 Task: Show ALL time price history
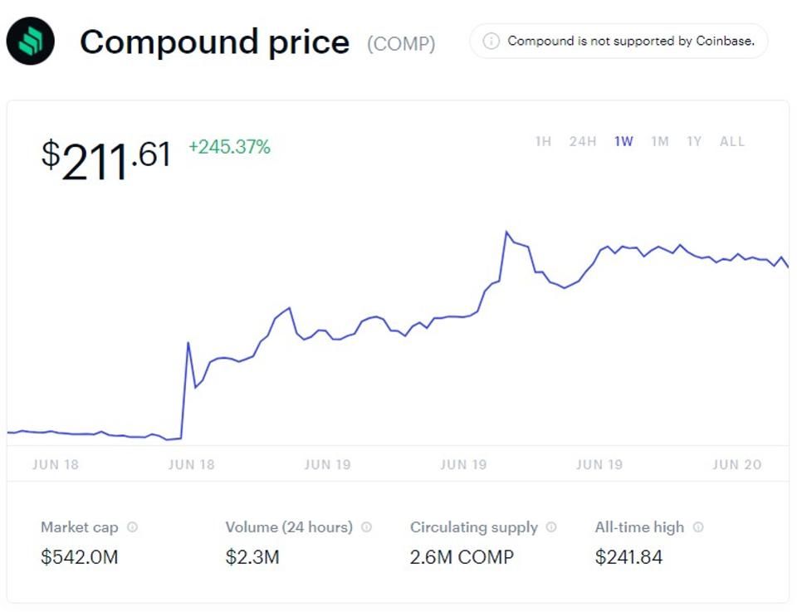pyautogui.click(x=732, y=142)
